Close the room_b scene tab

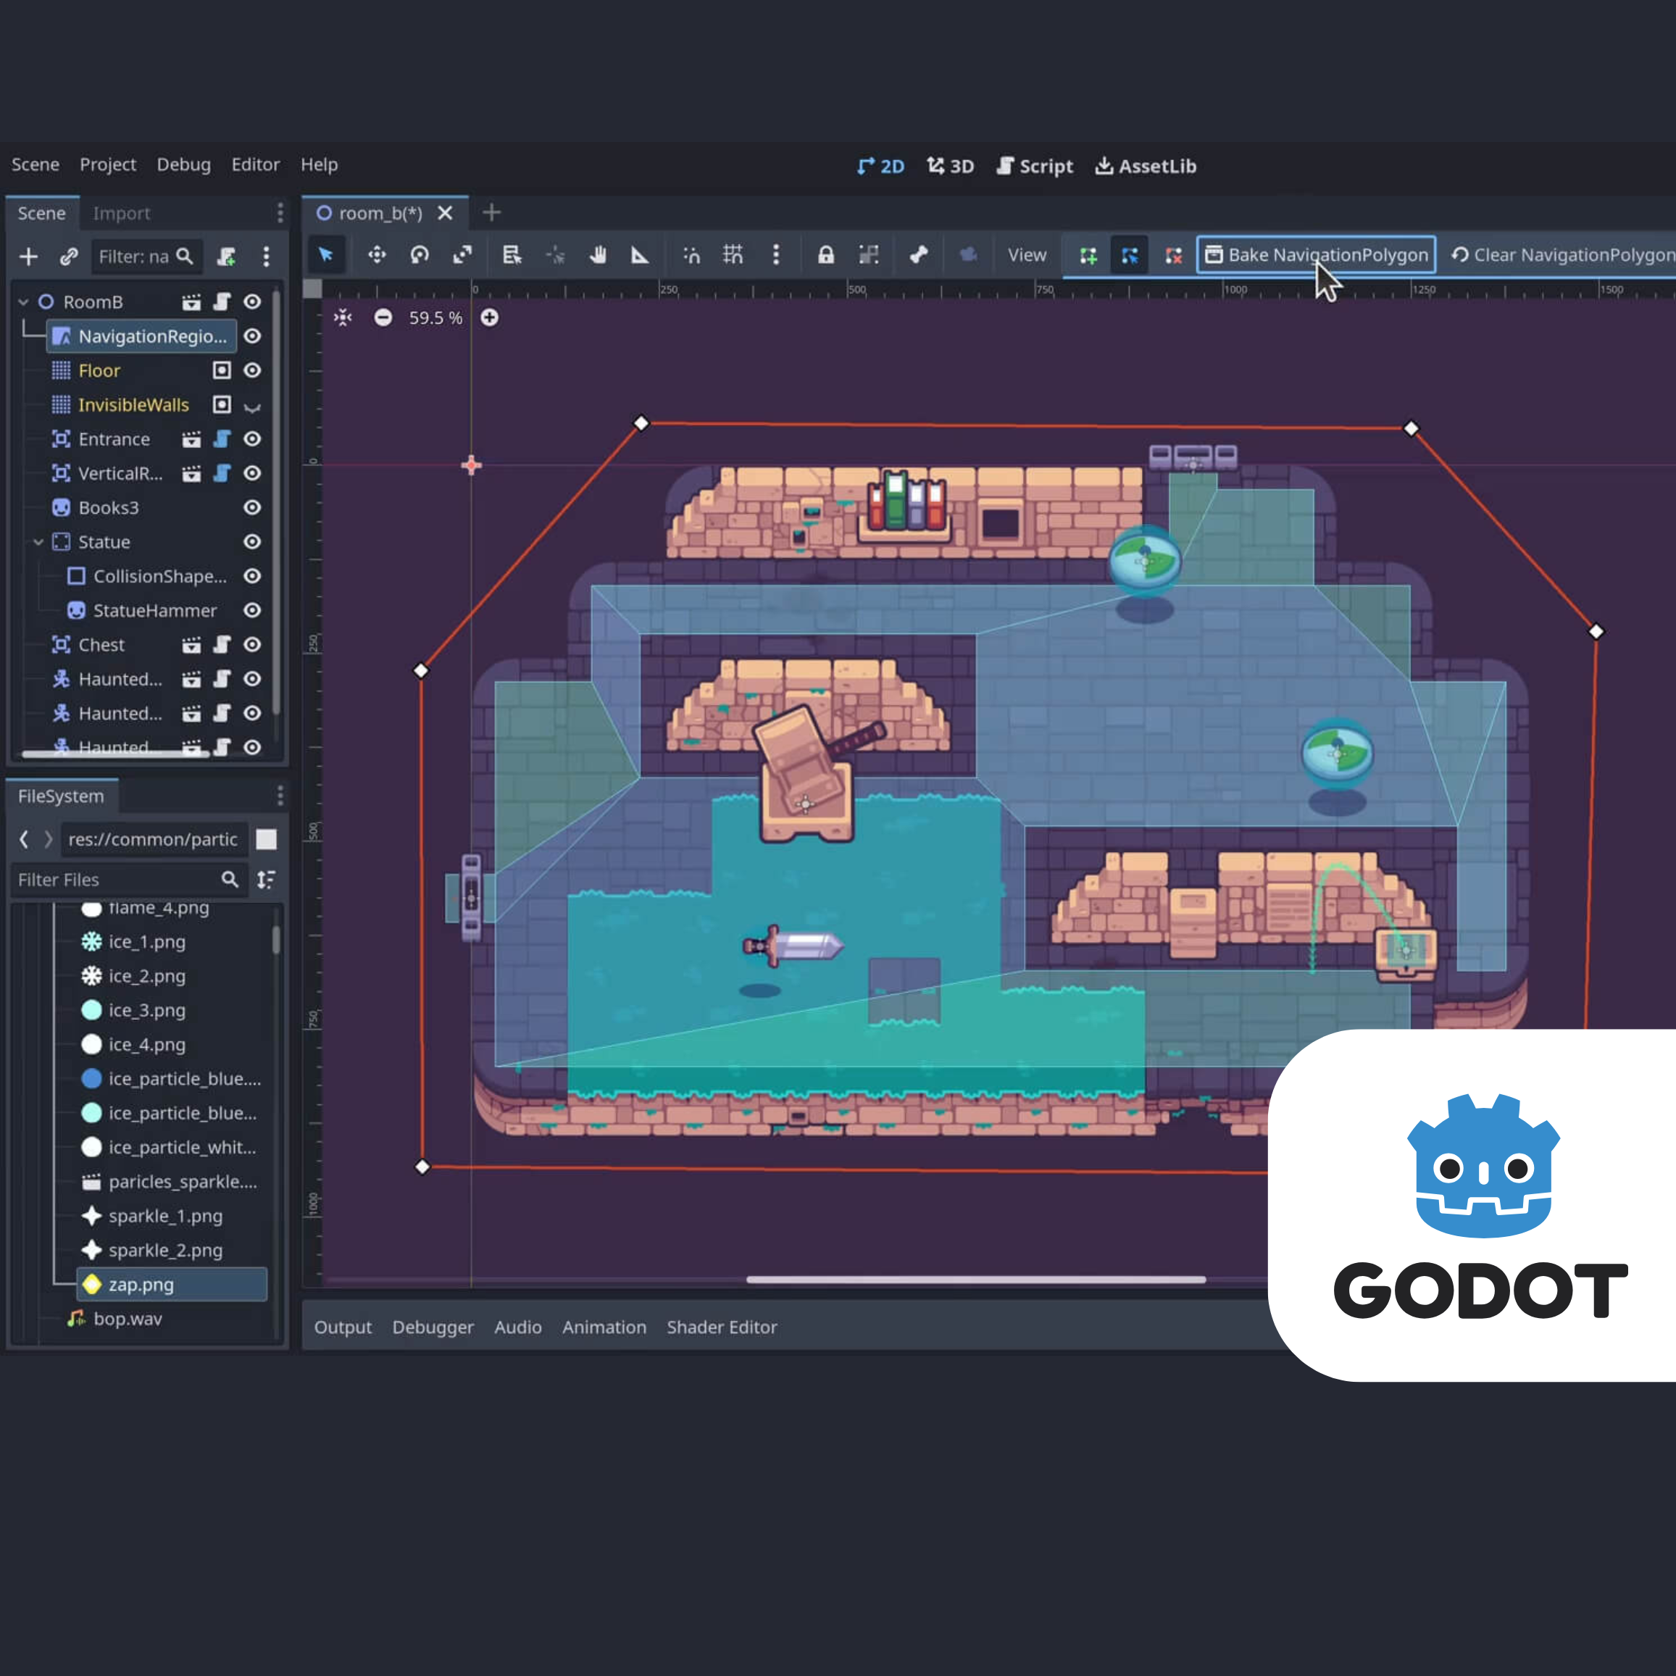445,214
